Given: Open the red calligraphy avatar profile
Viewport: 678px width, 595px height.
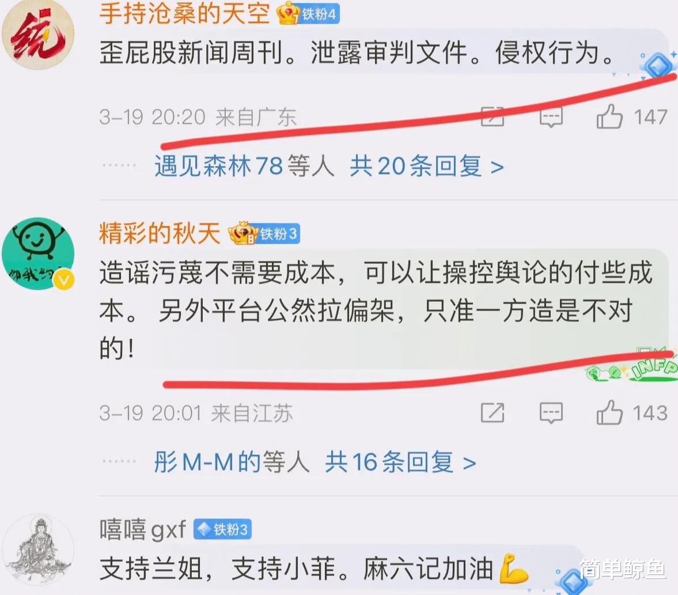Looking at the screenshot, I should point(37,34).
